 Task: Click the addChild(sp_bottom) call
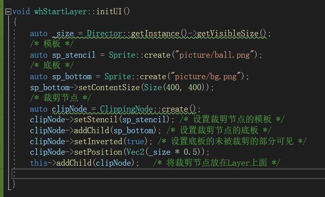(115, 130)
